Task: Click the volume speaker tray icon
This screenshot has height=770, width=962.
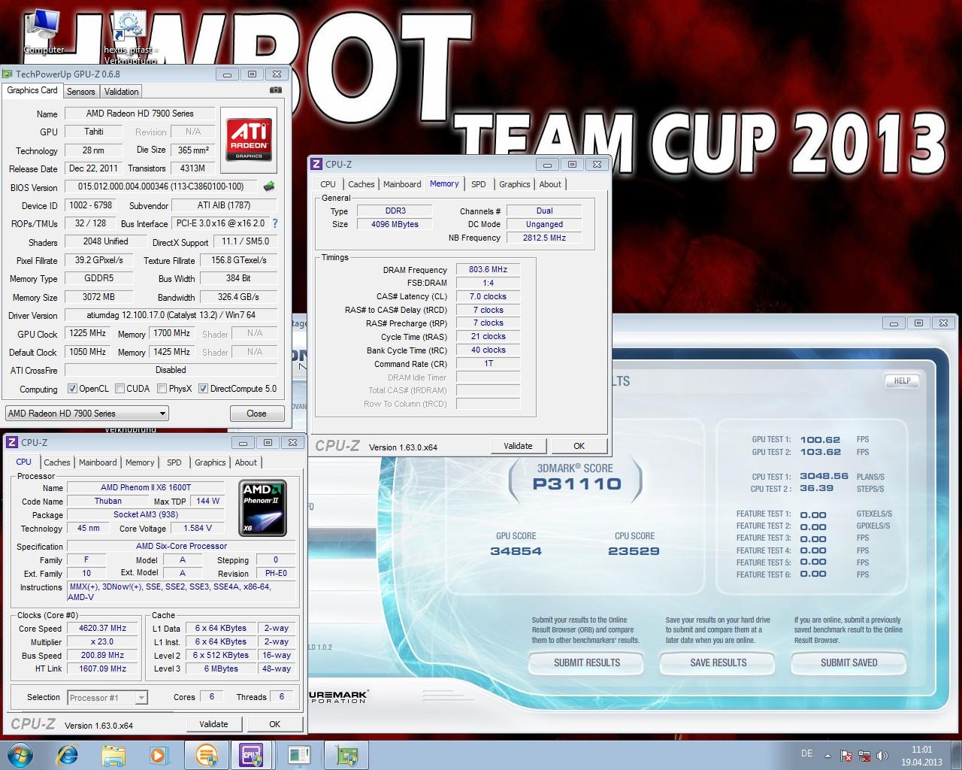Action: pos(882,756)
